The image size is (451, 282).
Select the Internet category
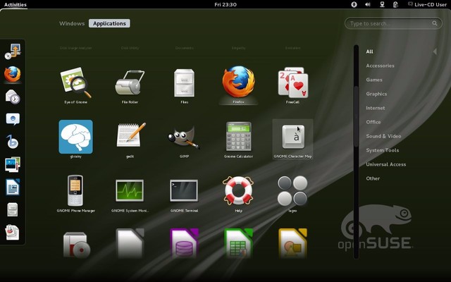(376, 108)
